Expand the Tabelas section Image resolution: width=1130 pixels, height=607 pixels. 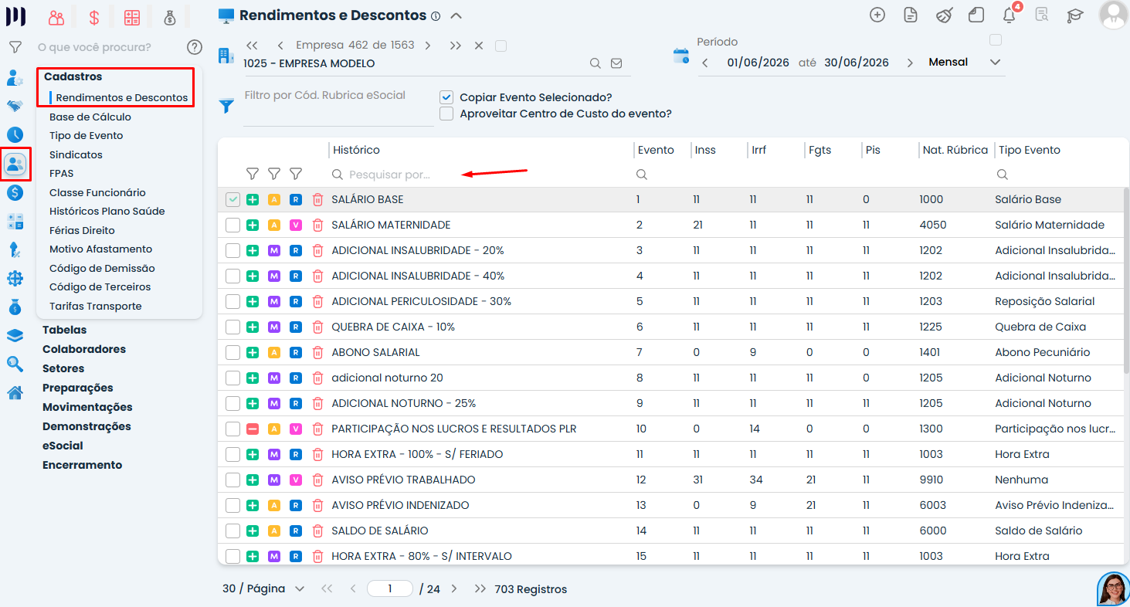point(65,330)
